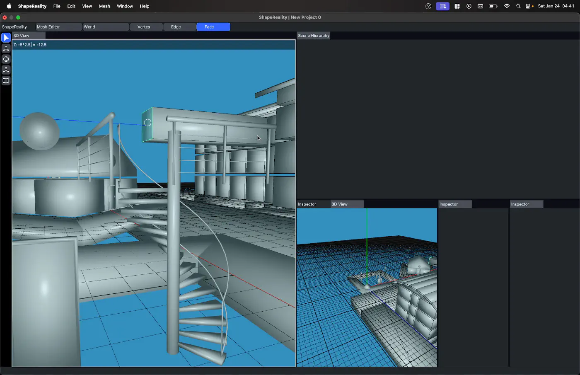This screenshot has width=580, height=375.
Task: Activate the rotate sphere tool
Action: click(x=6, y=59)
